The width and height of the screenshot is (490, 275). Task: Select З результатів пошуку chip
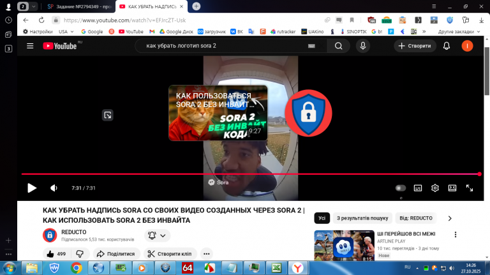click(362, 218)
